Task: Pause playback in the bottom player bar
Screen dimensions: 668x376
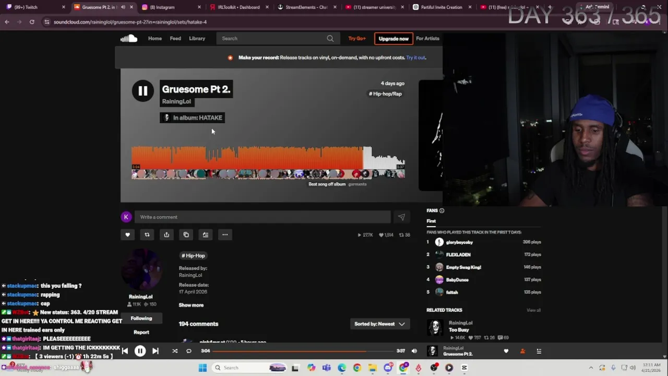Action: 140,351
